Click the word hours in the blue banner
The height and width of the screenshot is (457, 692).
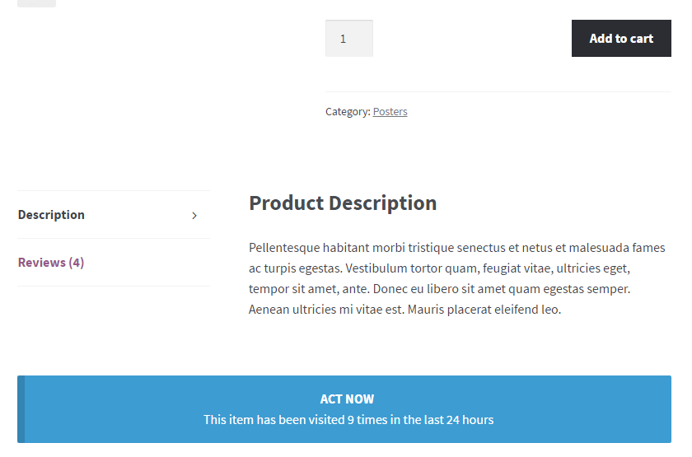[478, 419]
